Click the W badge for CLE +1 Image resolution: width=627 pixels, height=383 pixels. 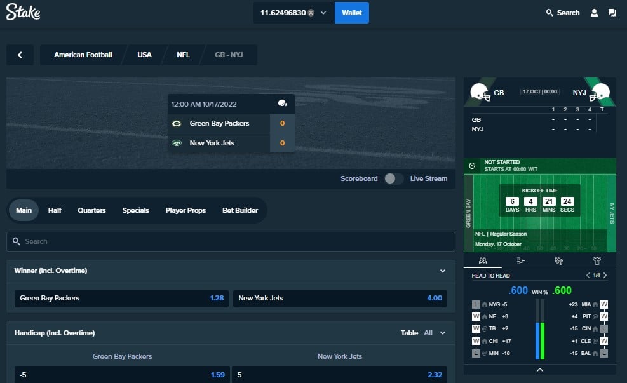coord(603,341)
